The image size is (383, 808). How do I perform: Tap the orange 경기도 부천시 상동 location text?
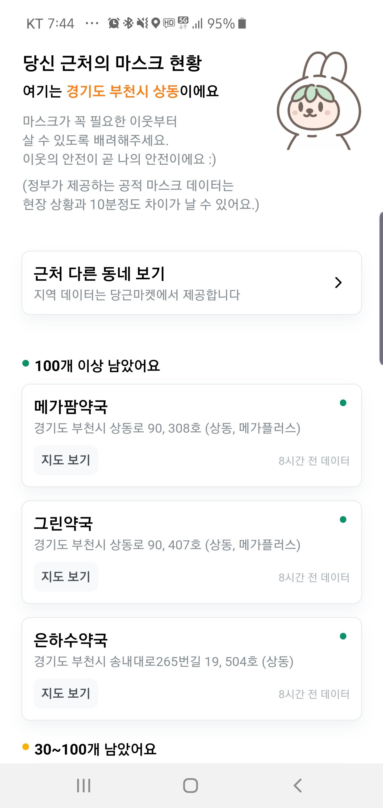click(x=123, y=91)
